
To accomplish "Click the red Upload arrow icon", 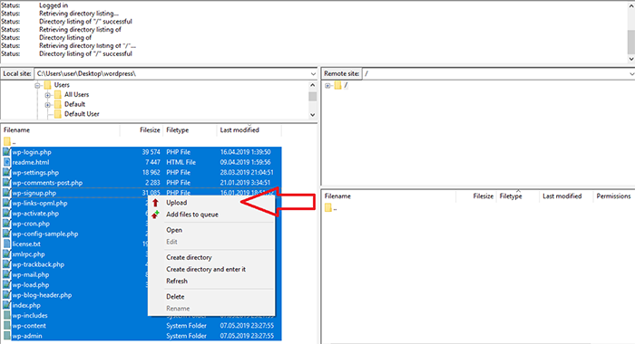I will (155, 203).
